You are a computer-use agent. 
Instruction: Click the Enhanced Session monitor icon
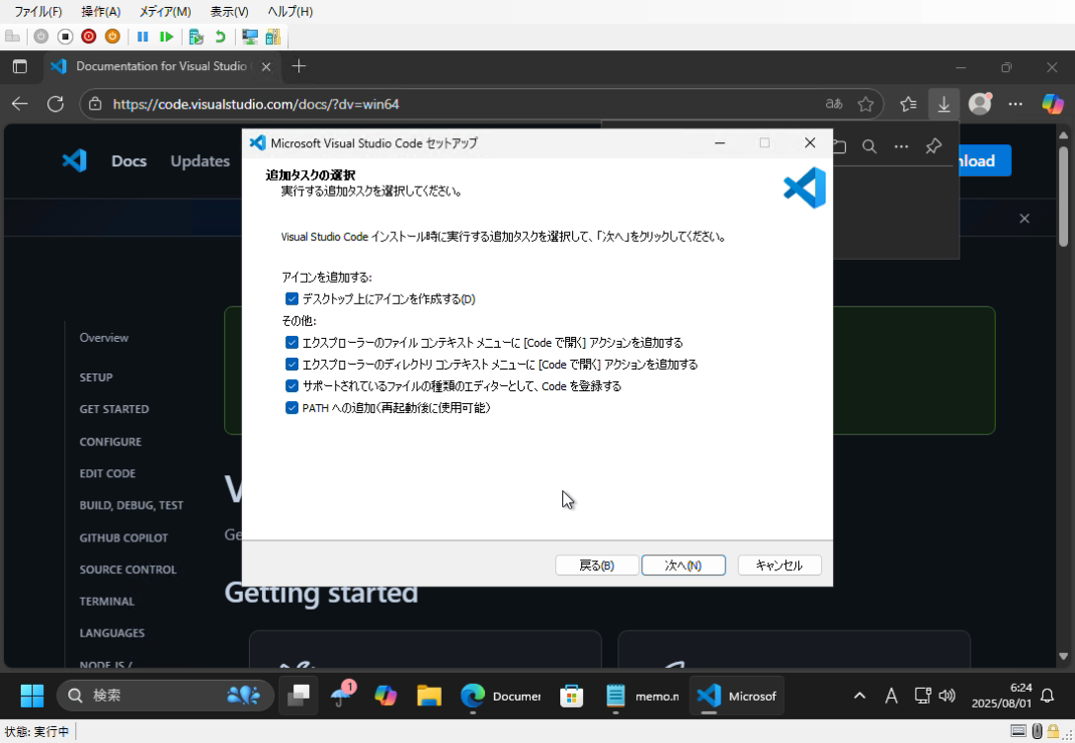coord(250,37)
